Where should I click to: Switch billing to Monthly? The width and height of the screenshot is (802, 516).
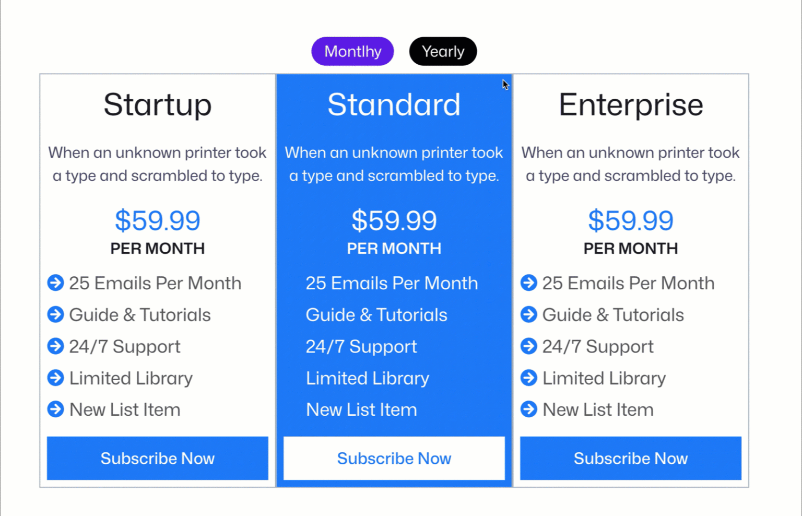point(352,51)
